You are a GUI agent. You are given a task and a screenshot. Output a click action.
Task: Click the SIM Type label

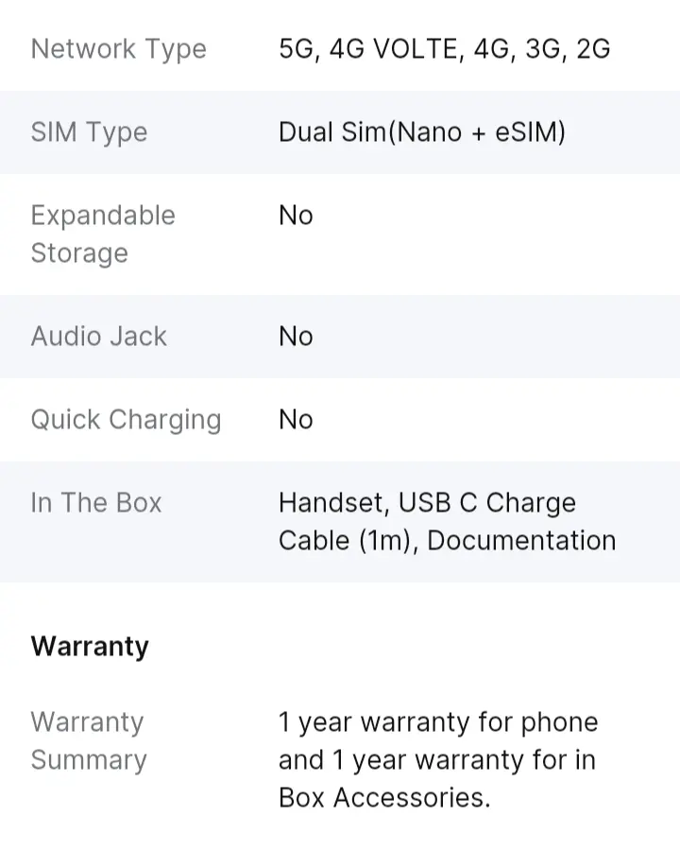89,132
